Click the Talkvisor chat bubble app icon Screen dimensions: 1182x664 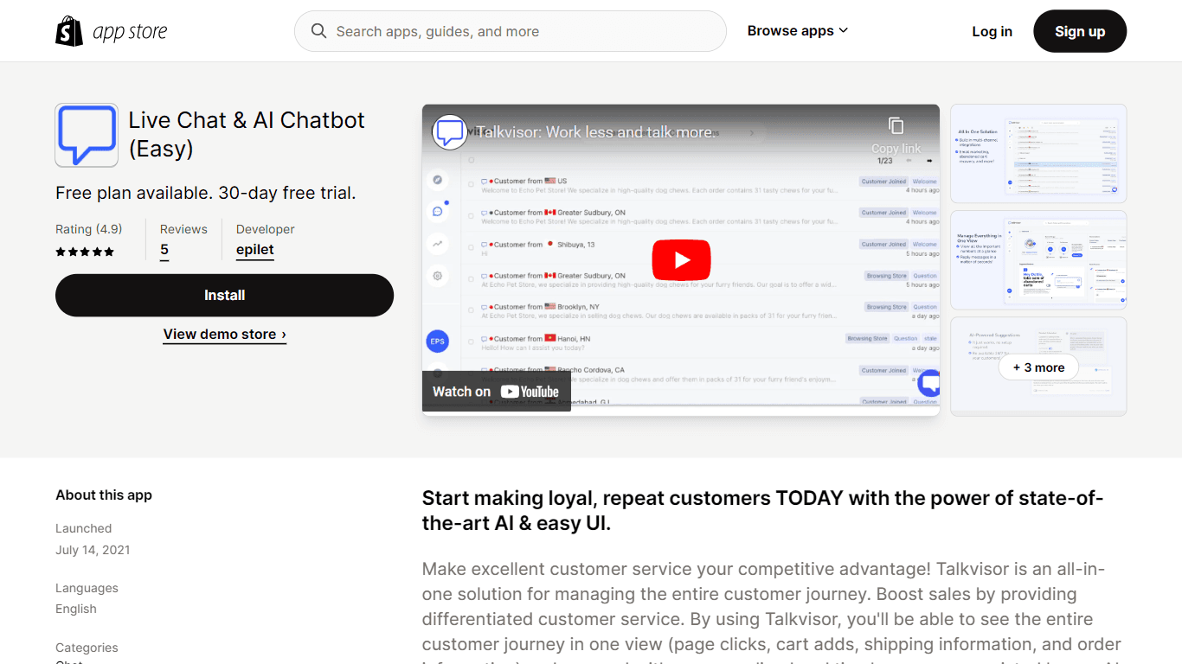tap(87, 135)
